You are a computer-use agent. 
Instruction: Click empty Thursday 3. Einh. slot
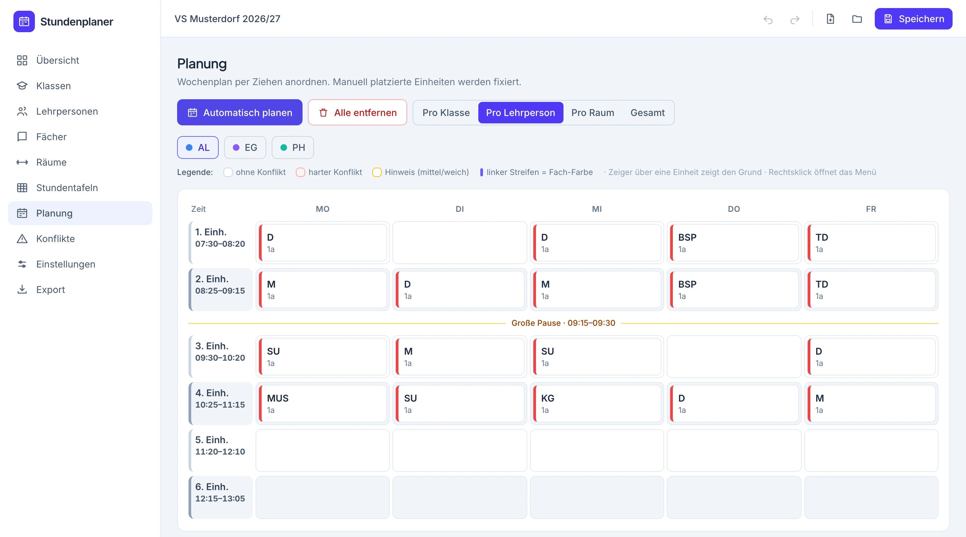734,357
